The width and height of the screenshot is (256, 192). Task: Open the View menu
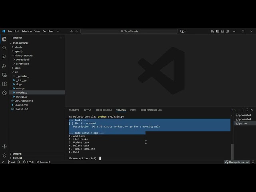point(37,31)
